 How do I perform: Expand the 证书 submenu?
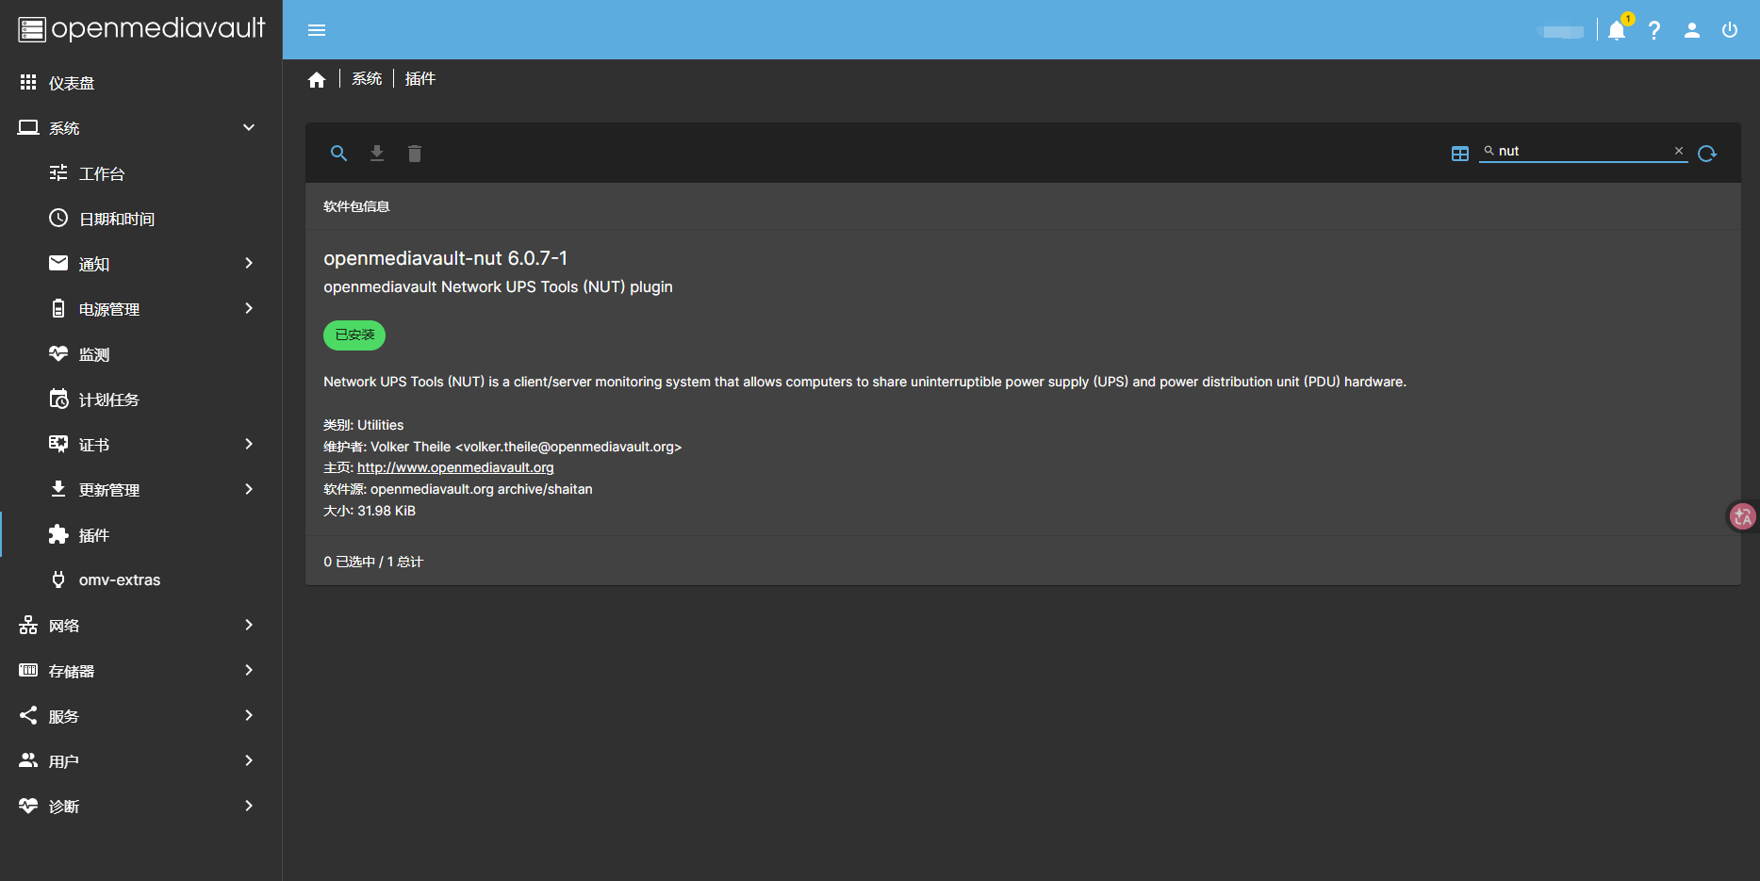coord(141,445)
